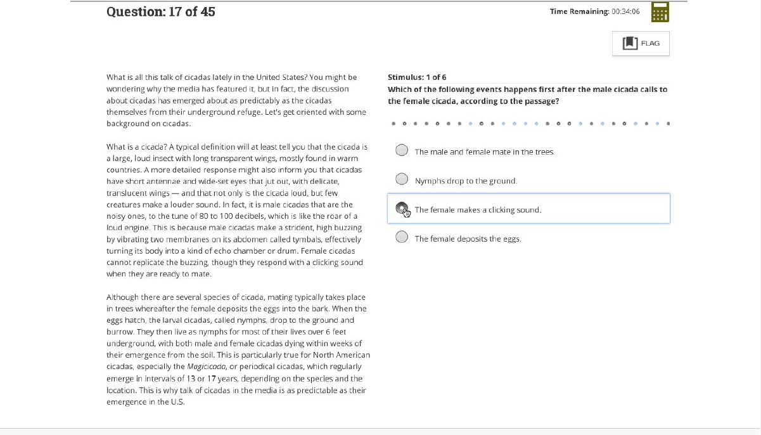Click the highlighted clicking-sound answer box
Image resolution: width=761 pixels, height=435 pixels.
[528, 207]
